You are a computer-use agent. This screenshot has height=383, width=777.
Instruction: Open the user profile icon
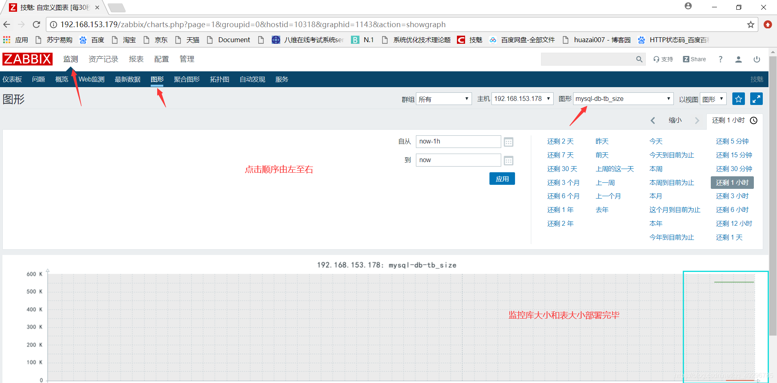point(738,59)
